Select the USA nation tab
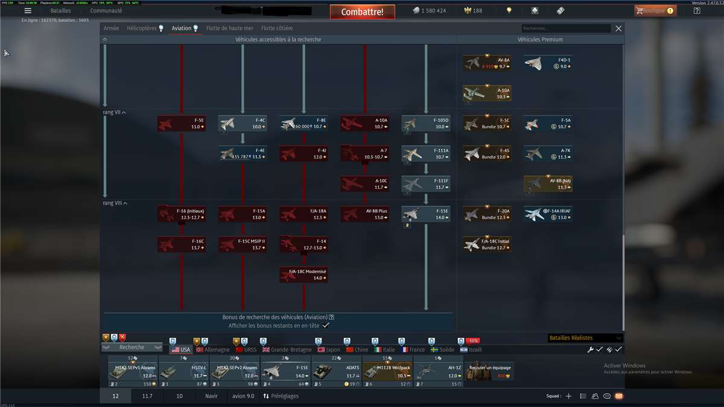The image size is (724, 407). click(x=180, y=350)
